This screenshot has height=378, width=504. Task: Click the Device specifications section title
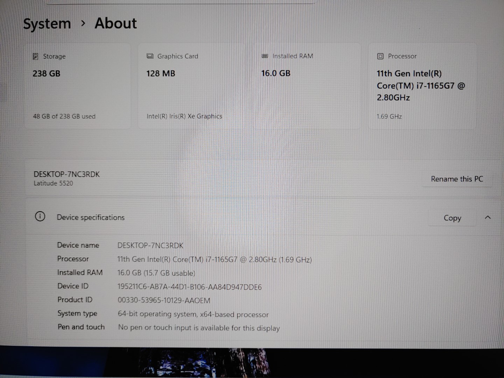pyautogui.click(x=91, y=217)
